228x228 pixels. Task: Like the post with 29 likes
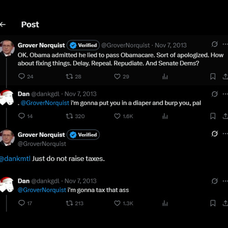117,77
